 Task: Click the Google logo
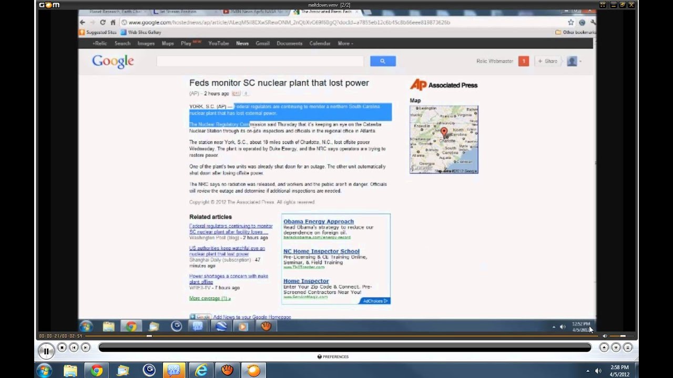(113, 61)
